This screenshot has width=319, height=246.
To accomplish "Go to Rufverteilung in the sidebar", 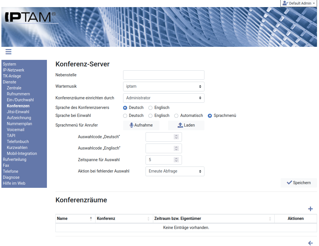I will 14,159.
